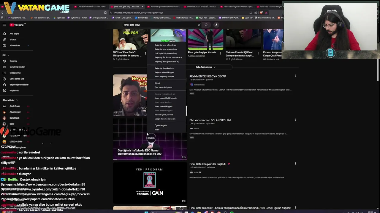The width and height of the screenshot is (380, 213).
Task: Open the YouTube hamburger guide menu
Action: coord(4,25)
